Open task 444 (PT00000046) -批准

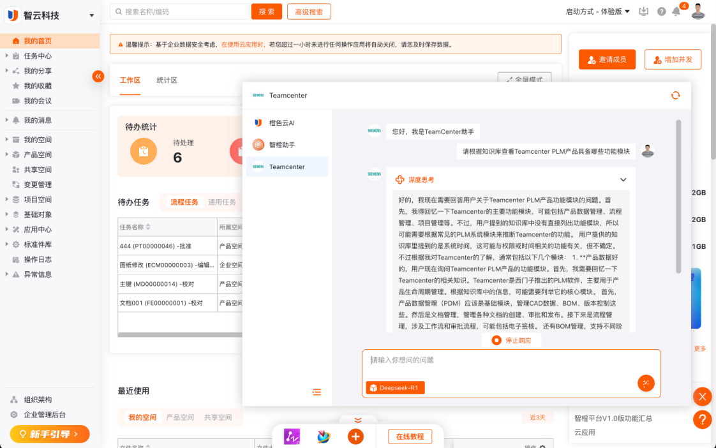coord(155,246)
